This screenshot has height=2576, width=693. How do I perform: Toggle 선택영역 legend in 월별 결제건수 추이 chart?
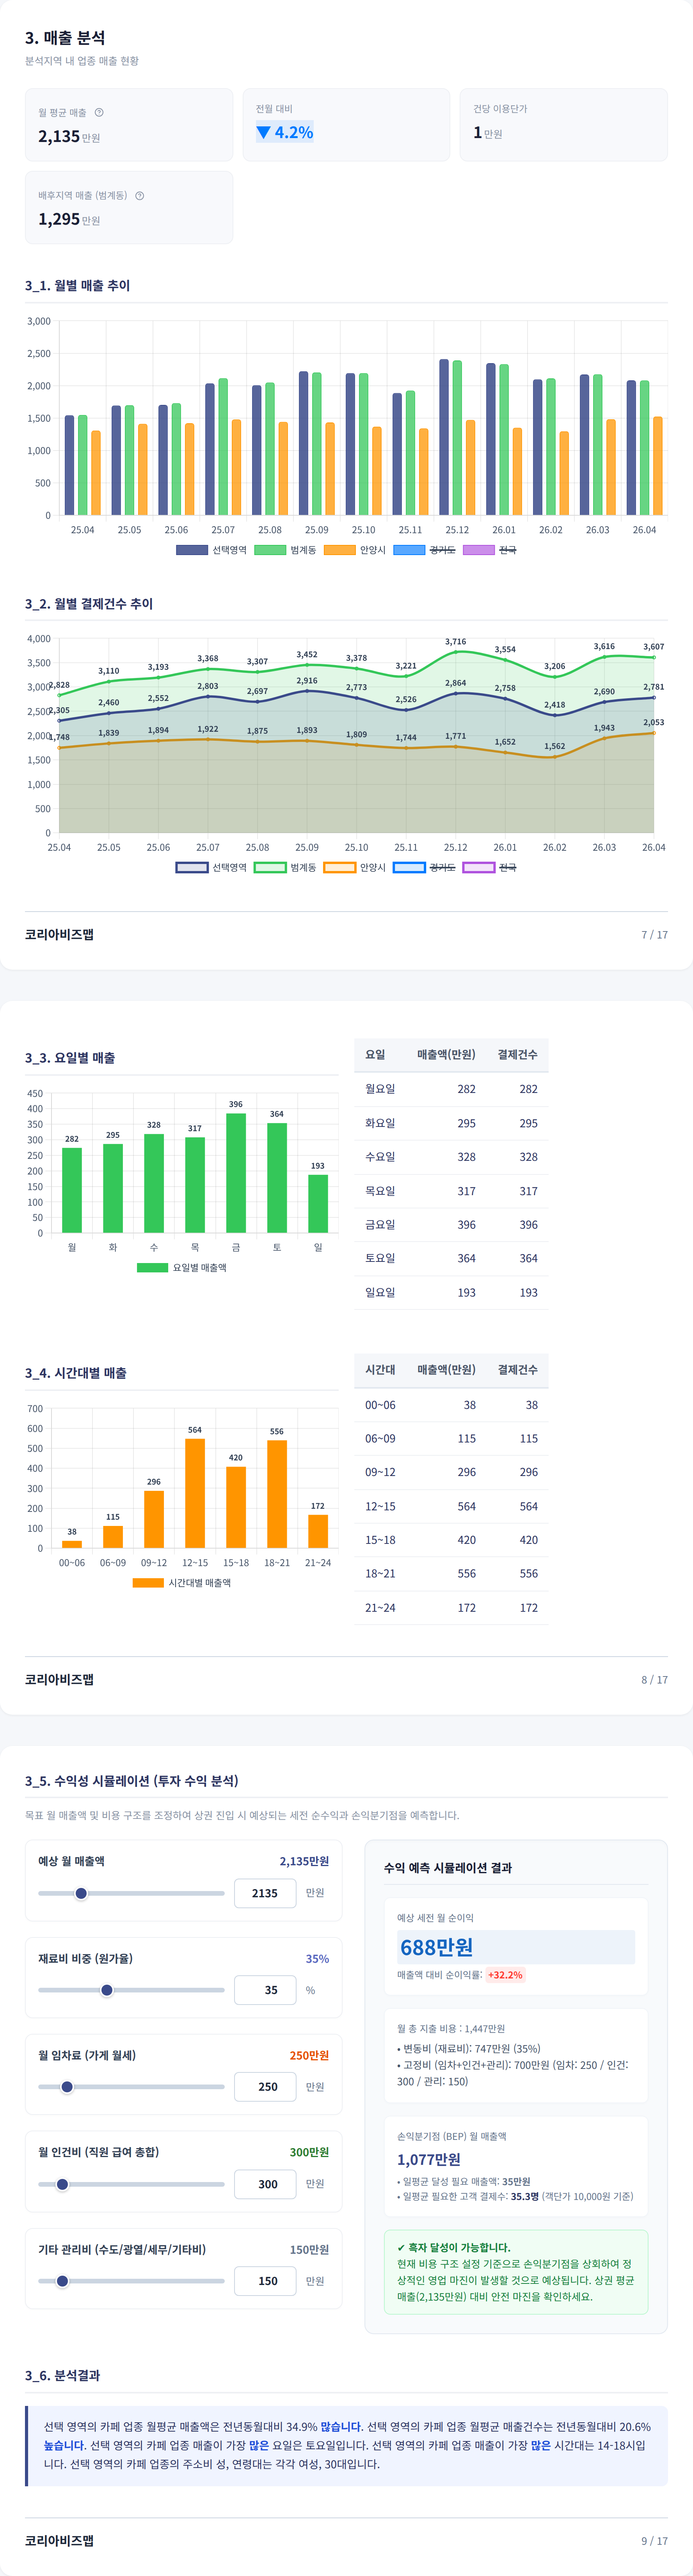click(x=211, y=867)
